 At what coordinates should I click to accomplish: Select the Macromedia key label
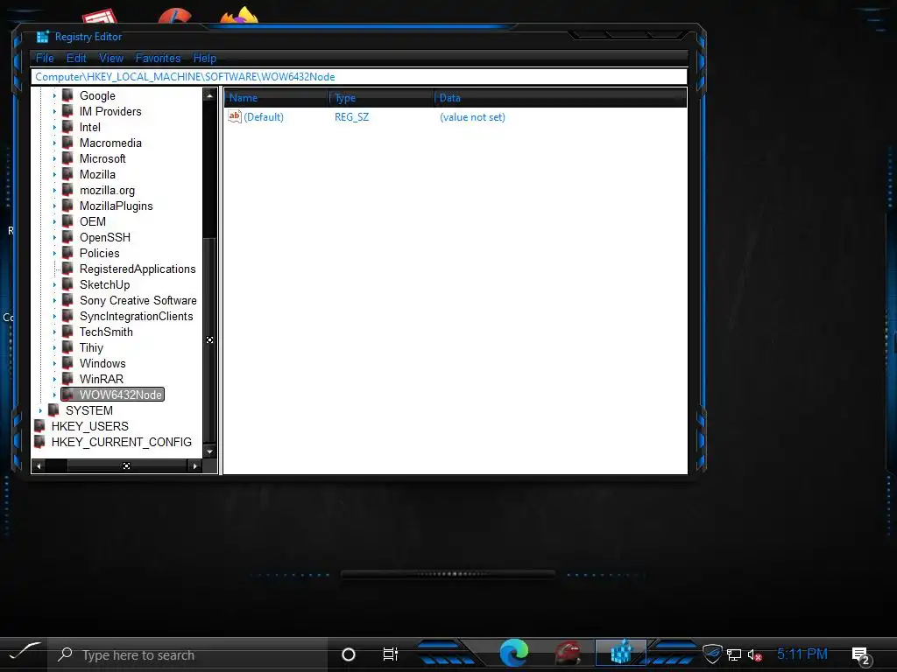point(110,143)
